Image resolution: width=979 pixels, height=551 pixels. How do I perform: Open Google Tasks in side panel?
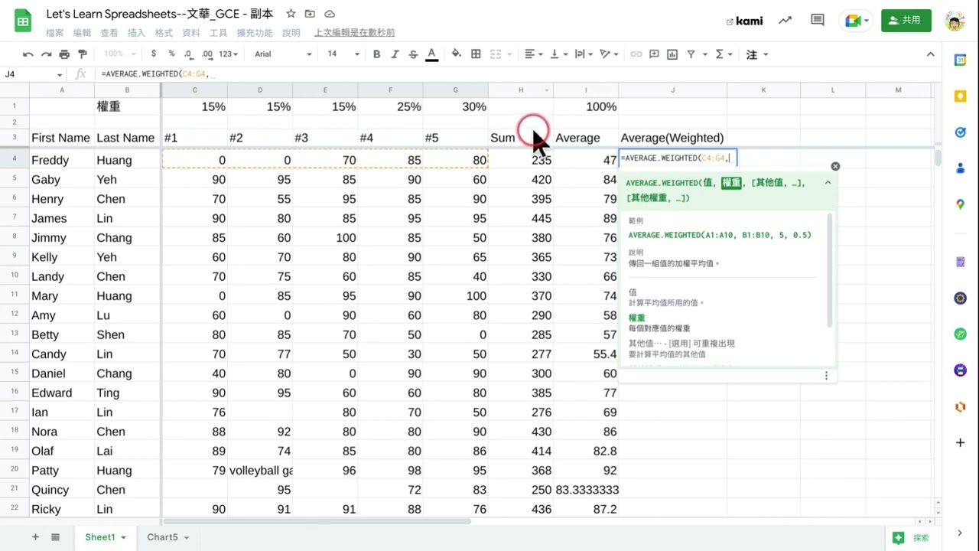(961, 132)
